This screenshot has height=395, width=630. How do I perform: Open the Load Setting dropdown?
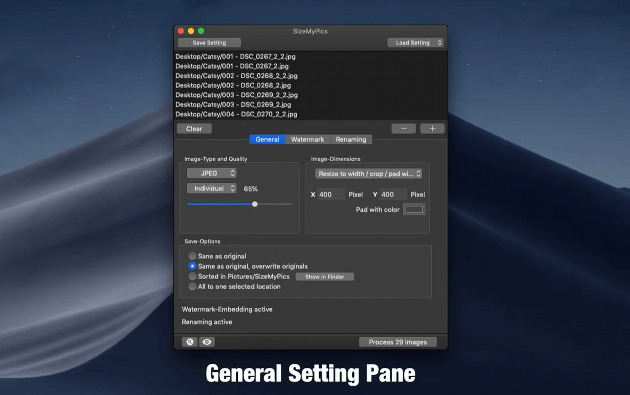416,43
